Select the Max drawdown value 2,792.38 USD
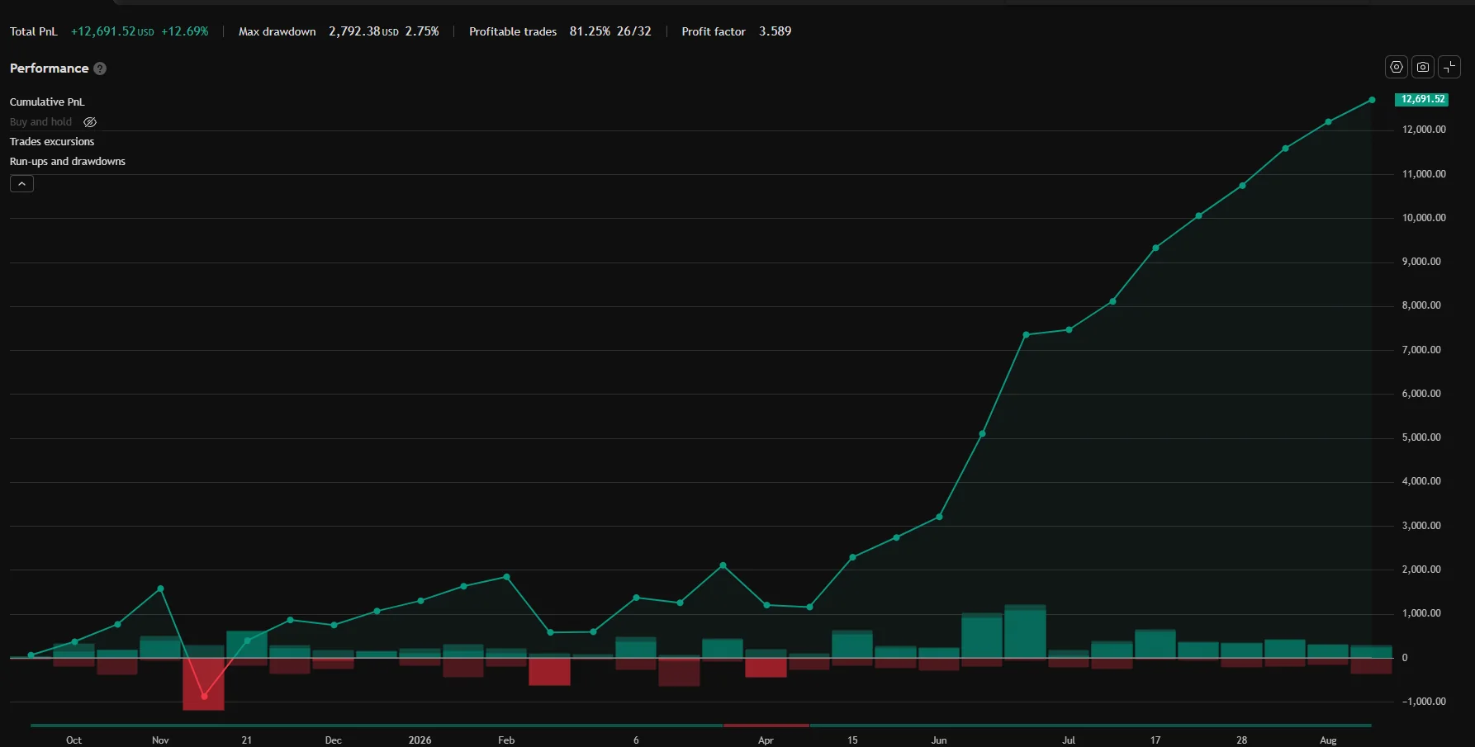This screenshot has width=1475, height=747. pyautogui.click(x=363, y=31)
